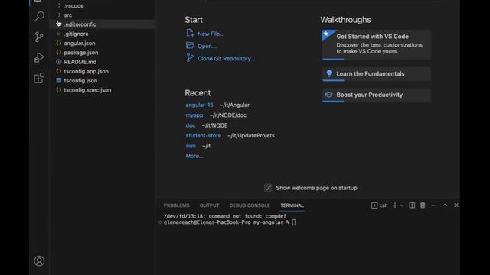Click the Clone Git Repository branch icon

coord(190,58)
